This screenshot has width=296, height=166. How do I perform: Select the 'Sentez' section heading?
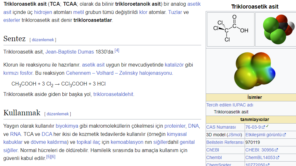tap(14, 39)
